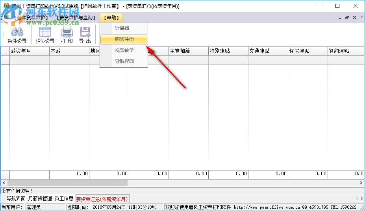Screen dimensions: 365x211
Task: Open the toolbar options dropdown arrow
Action: pos(361,17)
